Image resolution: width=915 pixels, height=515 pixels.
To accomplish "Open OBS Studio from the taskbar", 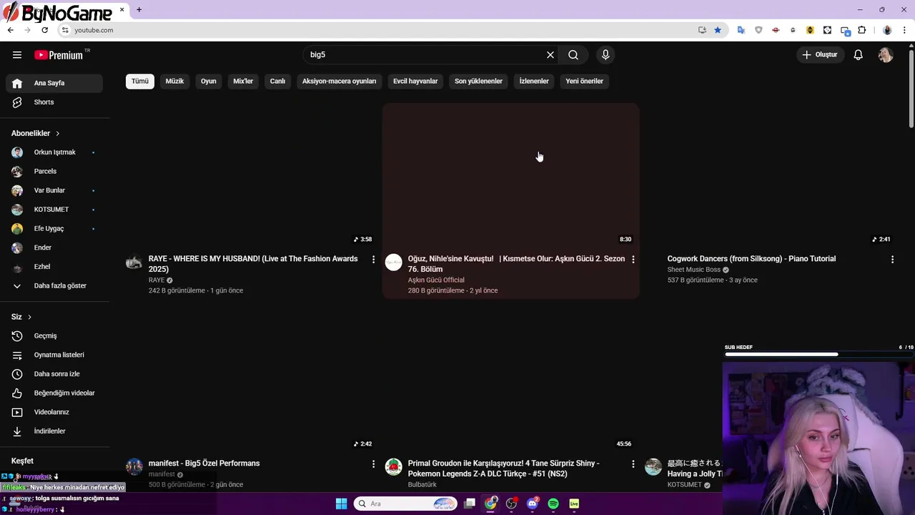I will (511, 504).
